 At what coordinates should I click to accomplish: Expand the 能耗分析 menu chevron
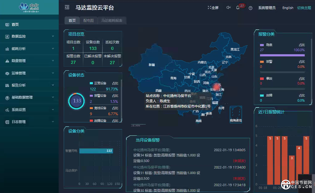coord(53,49)
